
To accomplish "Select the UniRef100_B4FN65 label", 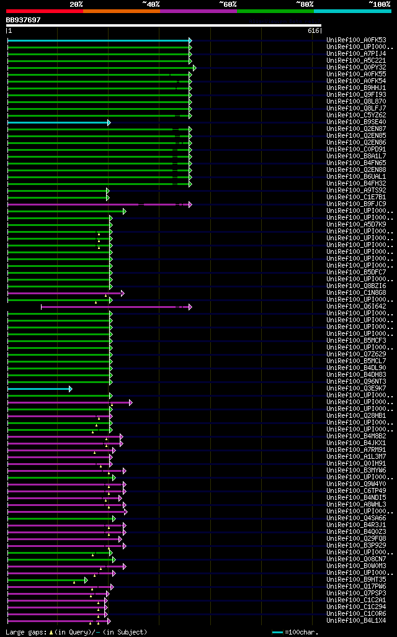I will coord(357,163).
